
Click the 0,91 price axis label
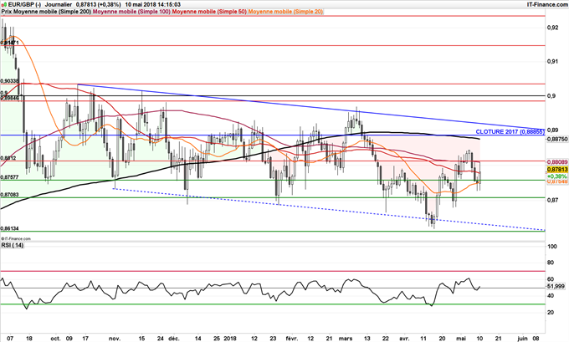[x=552, y=61]
